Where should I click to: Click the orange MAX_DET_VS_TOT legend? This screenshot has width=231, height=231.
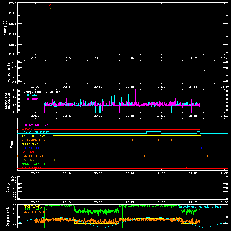[x=36, y=212]
